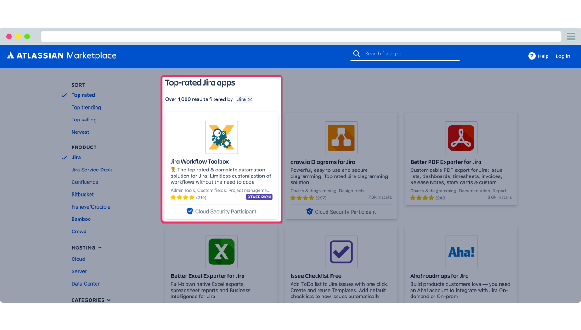
Task: Click the star rating of Jira Workflow Toolbox
Action: click(x=182, y=198)
